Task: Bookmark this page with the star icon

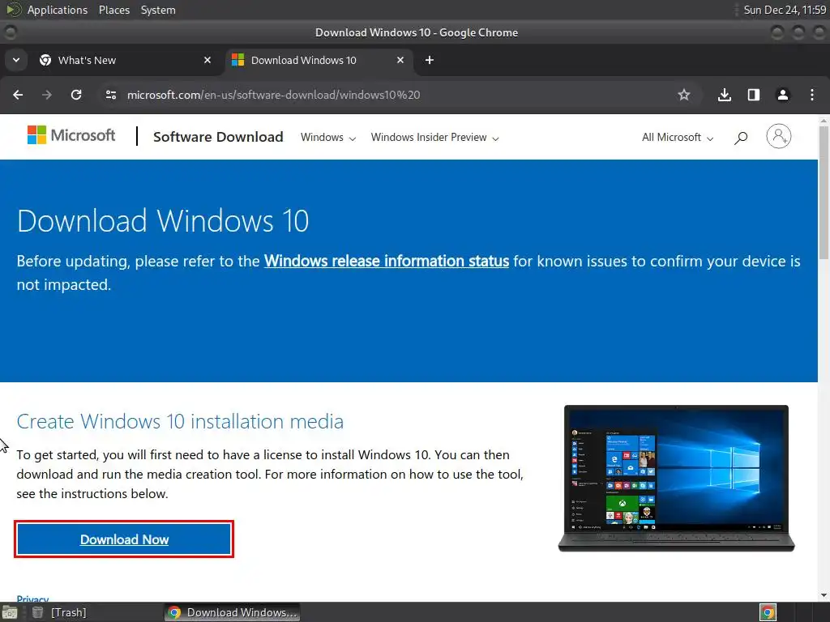Action: tap(684, 95)
